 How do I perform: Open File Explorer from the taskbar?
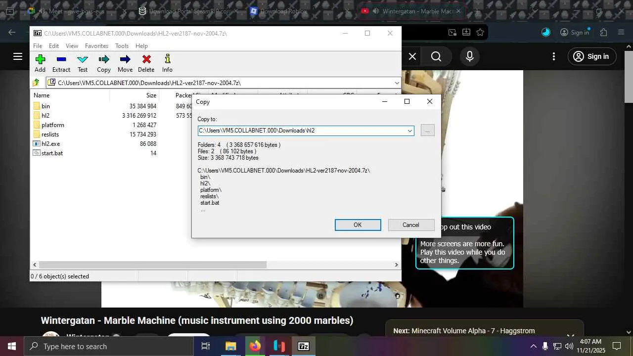click(x=230, y=346)
